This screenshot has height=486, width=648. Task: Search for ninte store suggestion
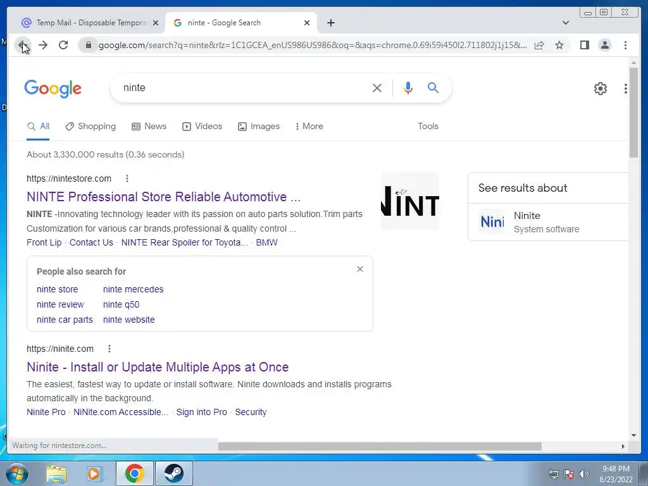click(57, 289)
